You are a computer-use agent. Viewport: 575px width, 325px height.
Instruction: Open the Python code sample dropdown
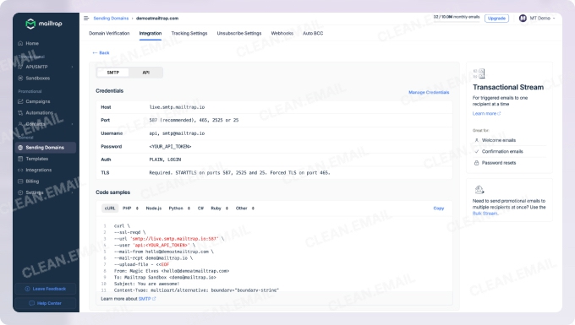click(x=179, y=209)
